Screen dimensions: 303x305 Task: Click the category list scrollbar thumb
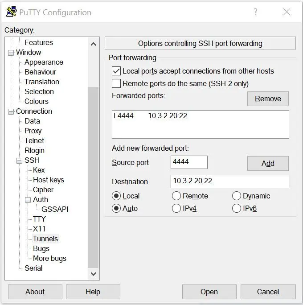93,177
